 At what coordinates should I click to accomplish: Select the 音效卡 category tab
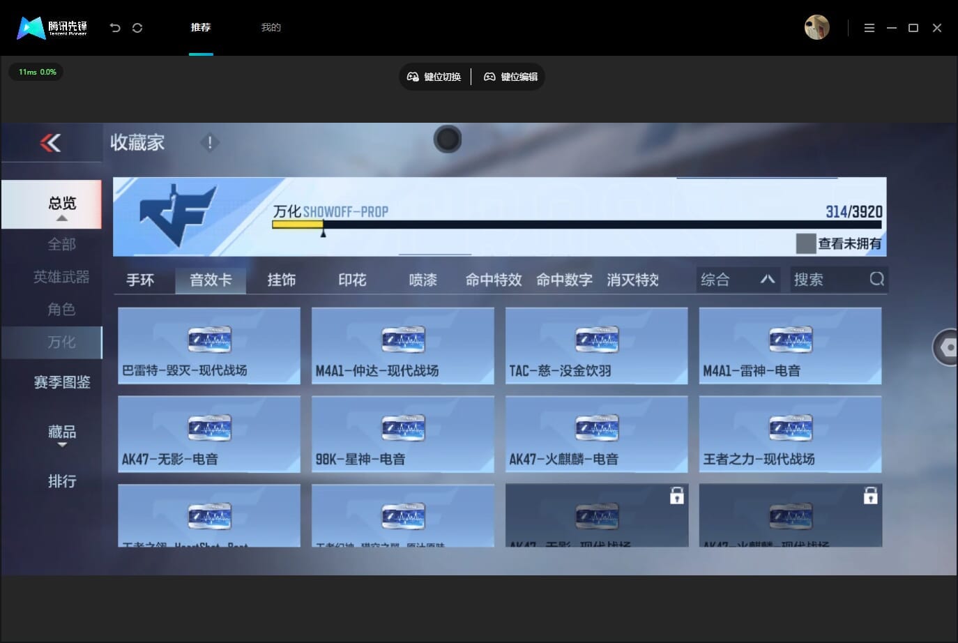(x=211, y=280)
